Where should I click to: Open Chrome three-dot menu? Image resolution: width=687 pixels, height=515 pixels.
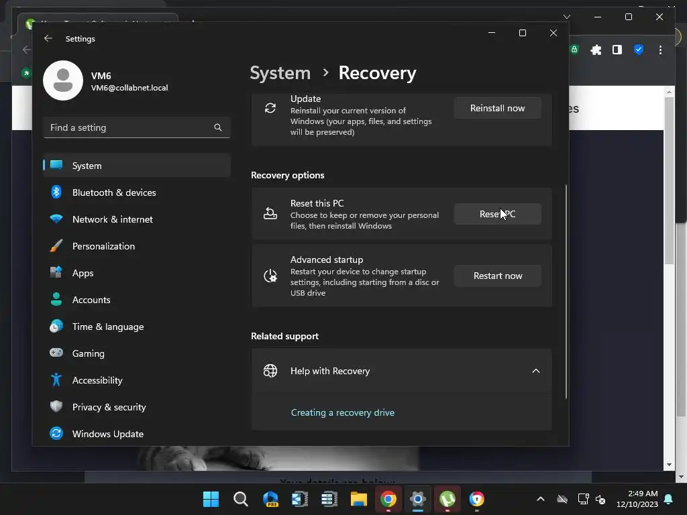tap(660, 50)
